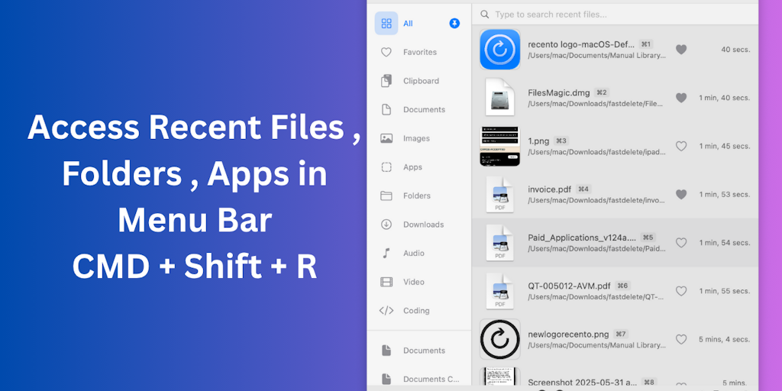Click the ⌘5 shortcut badge

tap(648, 238)
